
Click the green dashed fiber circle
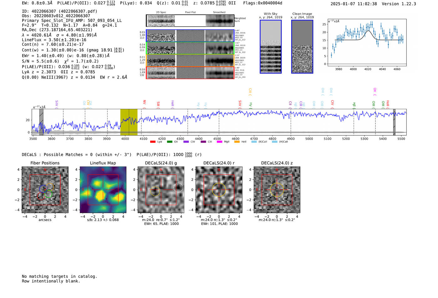click(48, 194)
